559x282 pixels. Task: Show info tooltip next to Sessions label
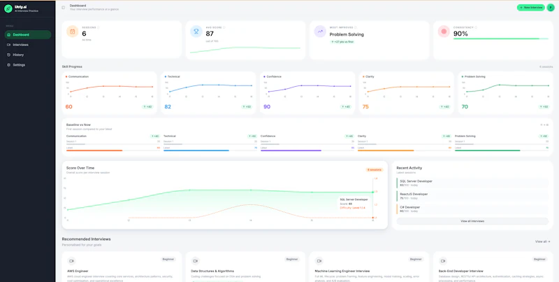tap(99, 27)
